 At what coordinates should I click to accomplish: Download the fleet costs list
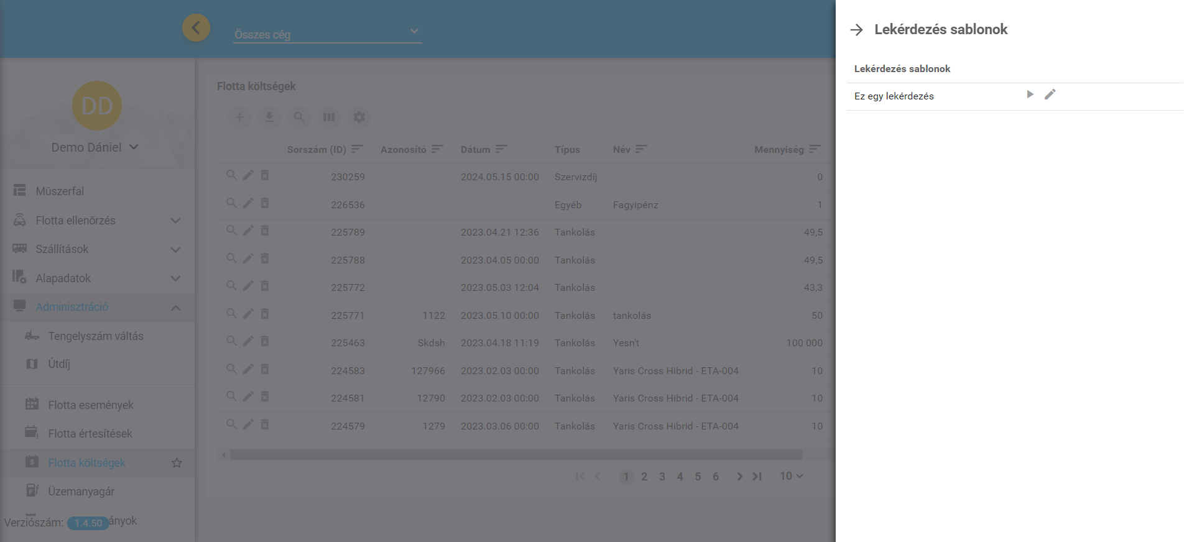coord(269,117)
